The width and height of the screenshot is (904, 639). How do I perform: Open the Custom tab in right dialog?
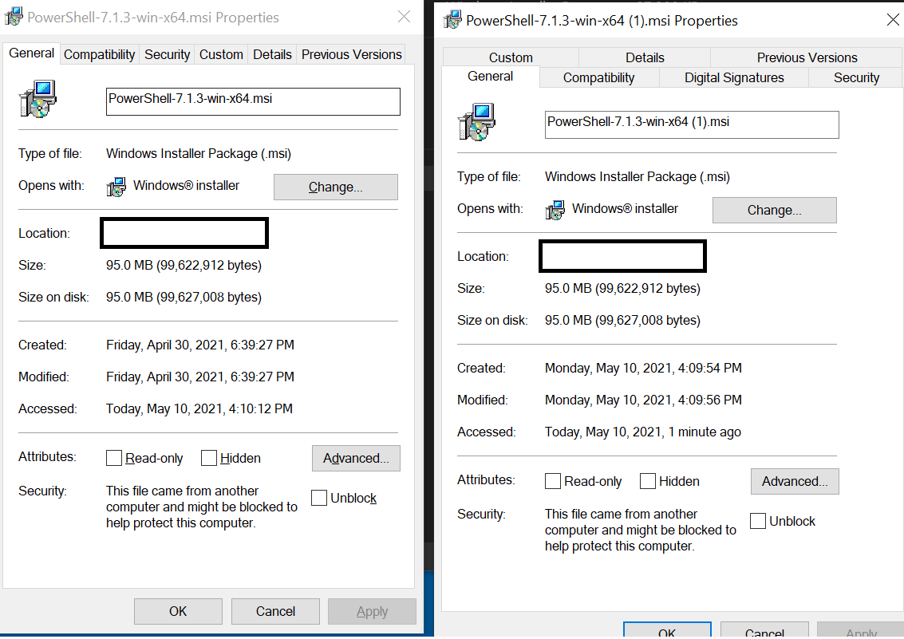511,57
